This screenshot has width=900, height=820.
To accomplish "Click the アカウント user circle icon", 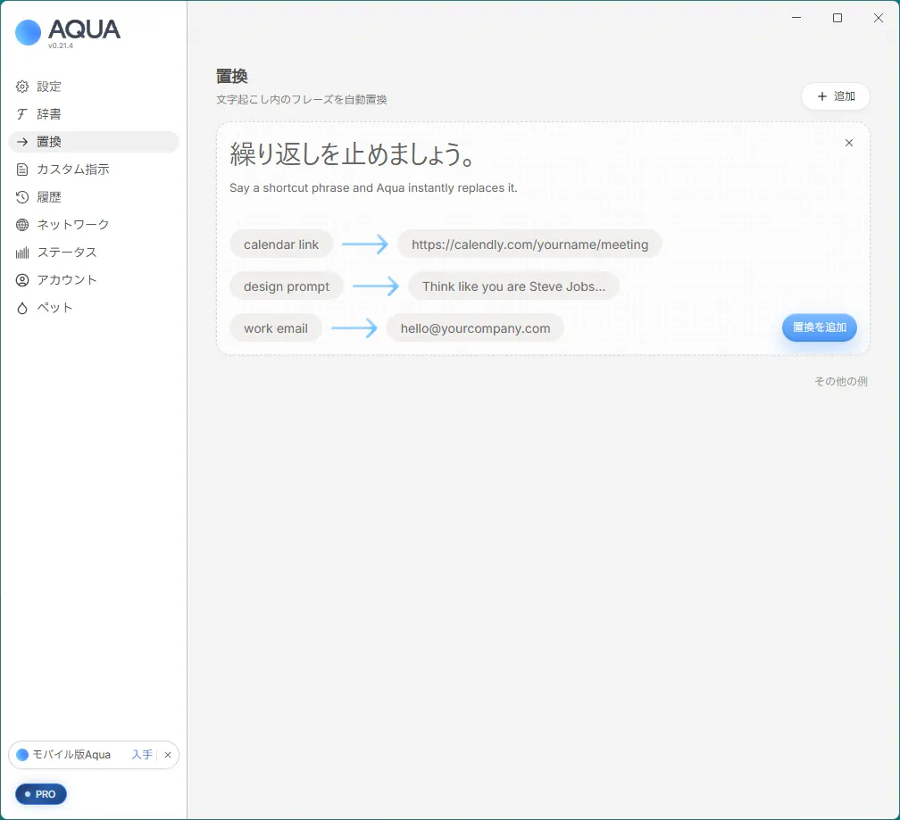I will (21, 280).
